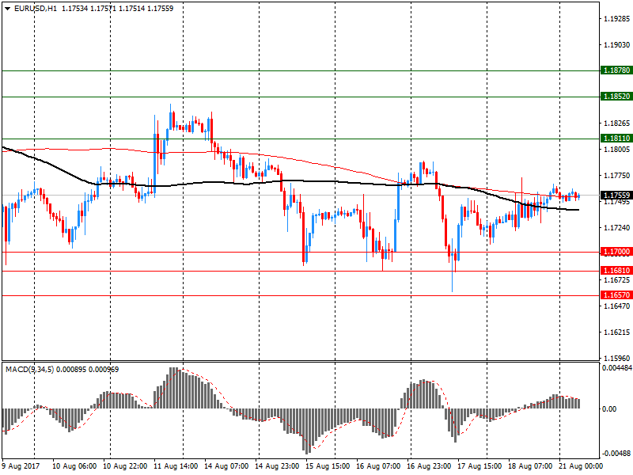Click the 14 Aug 23:00 time label

[277, 466]
